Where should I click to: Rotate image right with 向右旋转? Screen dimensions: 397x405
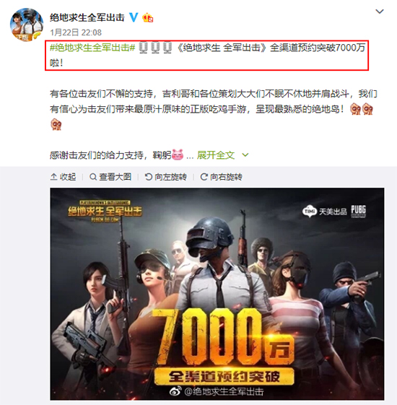[x=222, y=177]
